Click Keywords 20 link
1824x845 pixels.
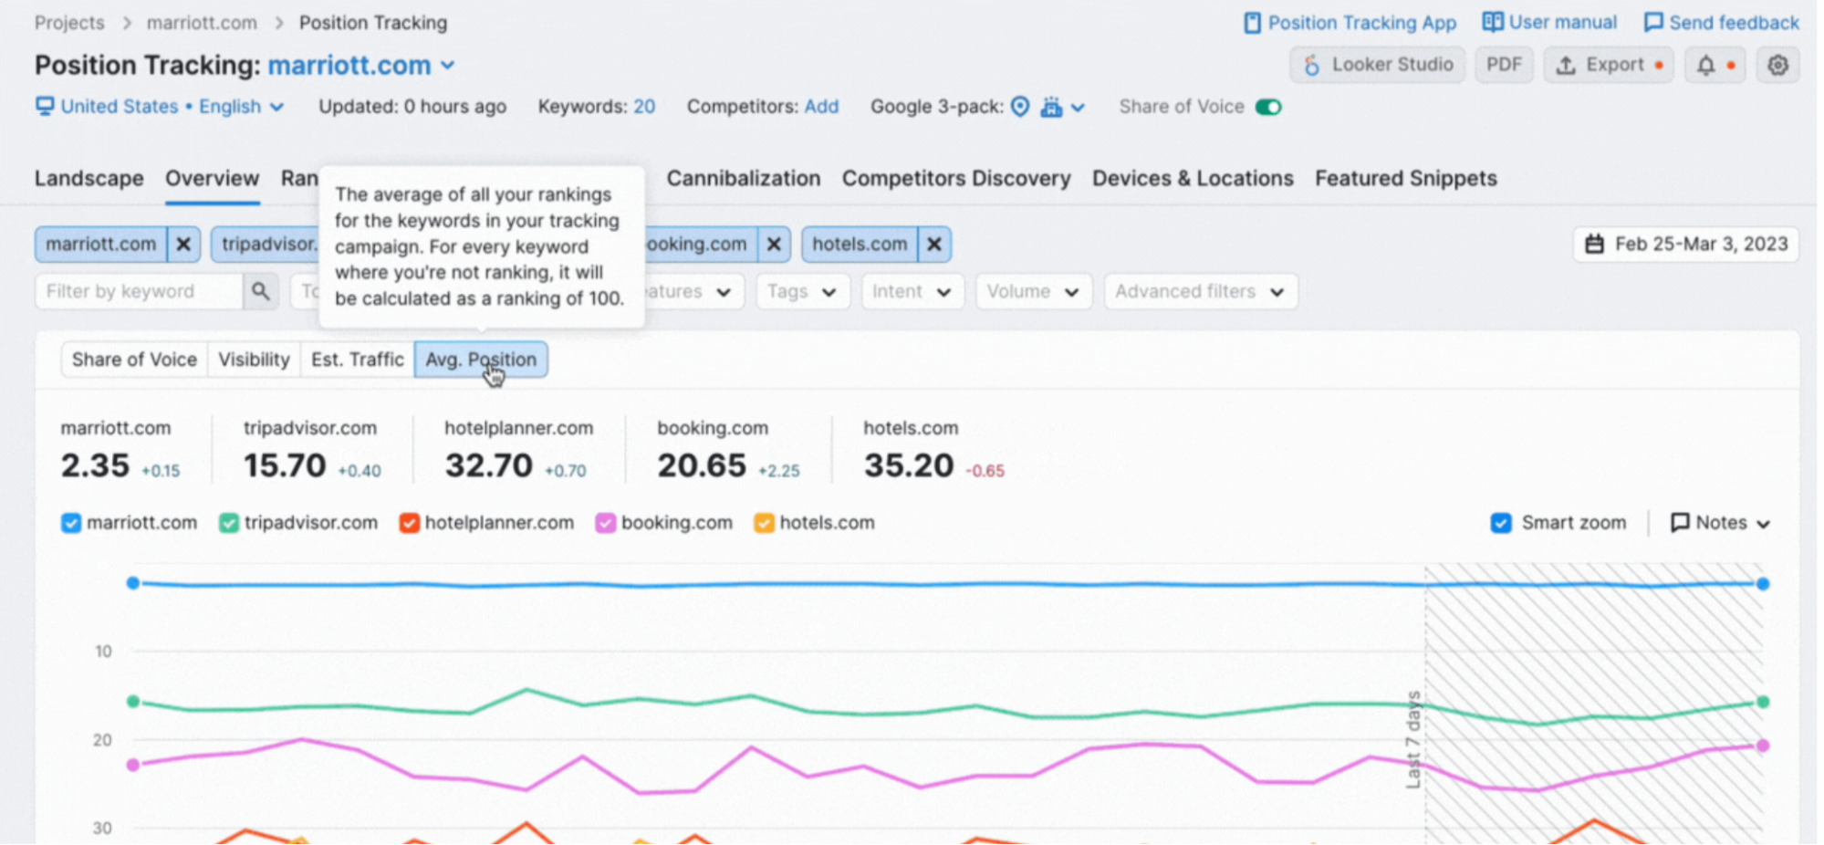tap(644, 107)
